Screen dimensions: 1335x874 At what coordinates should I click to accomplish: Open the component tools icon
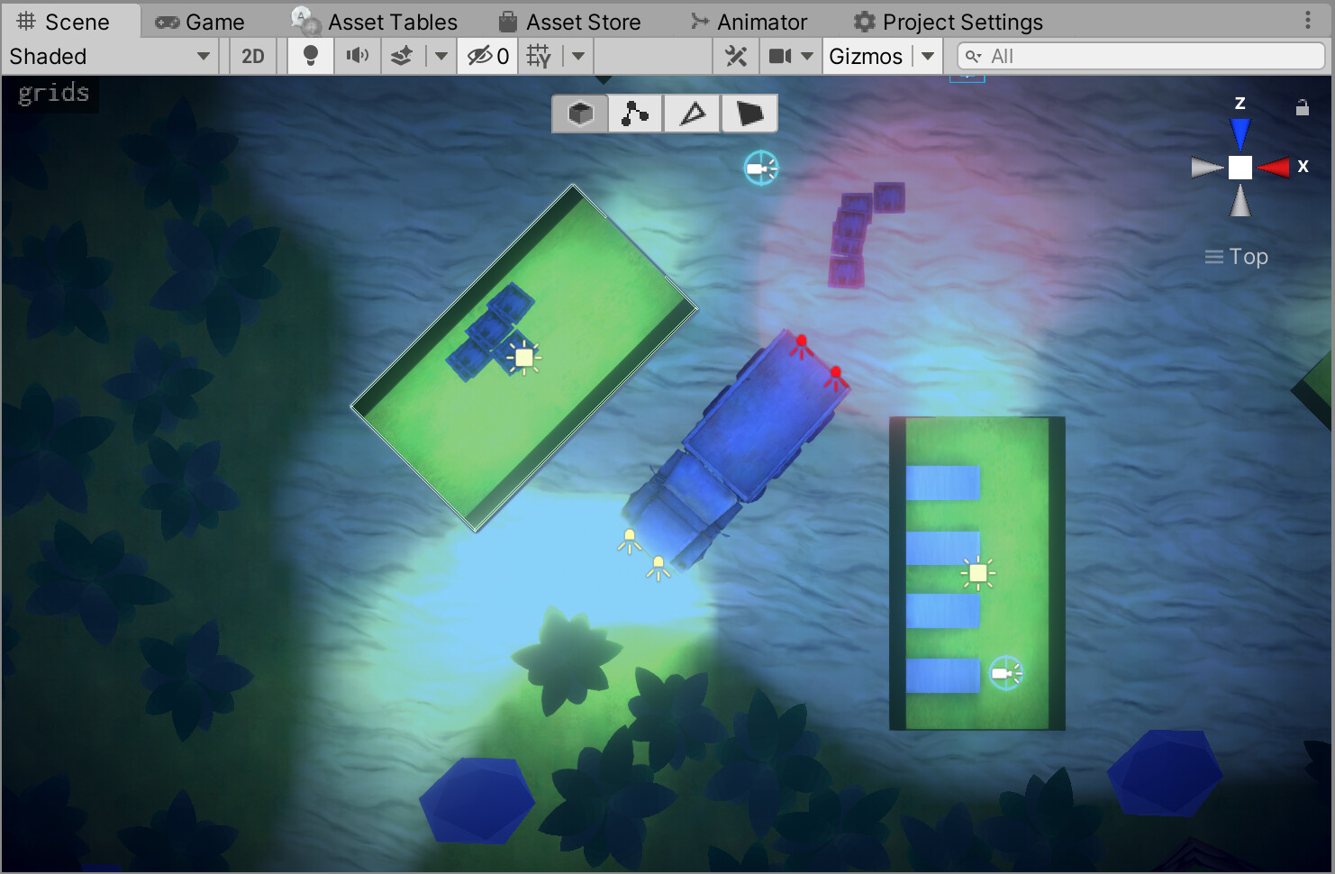[736, 56]
